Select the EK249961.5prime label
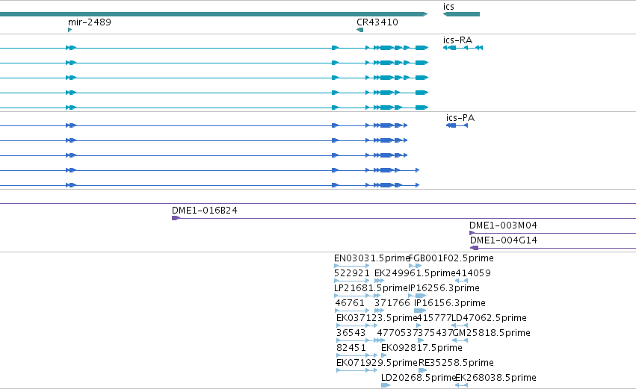The height and width of the screenshot is (389, 636). [x=415, y=273]
